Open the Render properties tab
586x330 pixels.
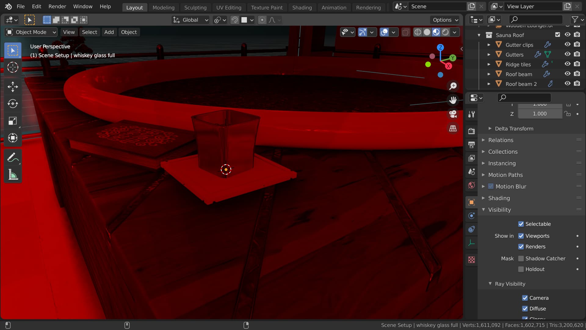tap(472, 131)
